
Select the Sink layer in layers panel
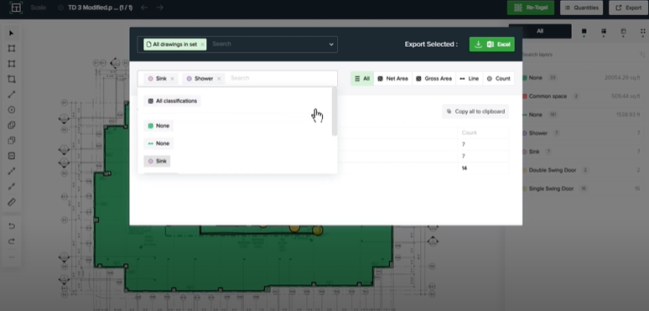(x=581, y=152)
